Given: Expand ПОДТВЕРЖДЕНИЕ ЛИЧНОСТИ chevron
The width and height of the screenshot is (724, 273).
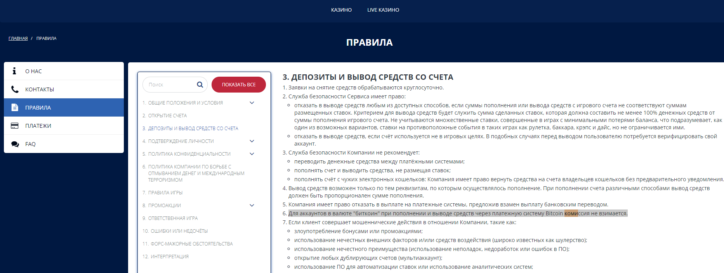Looking at the screenshot, I should pyautogui.click(x=252, y=141).
